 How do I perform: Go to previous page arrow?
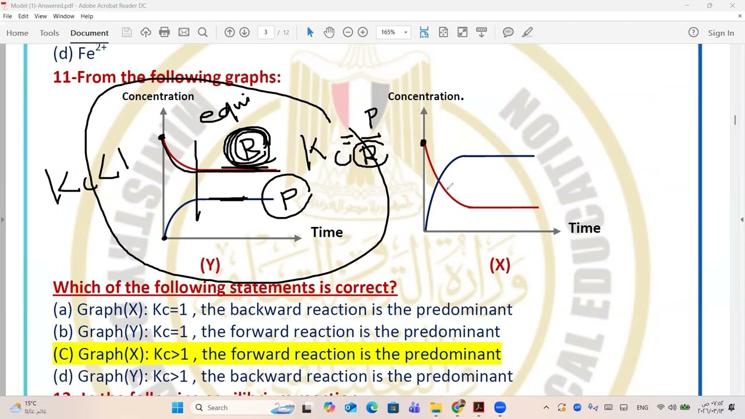click(x=229, y=33)
